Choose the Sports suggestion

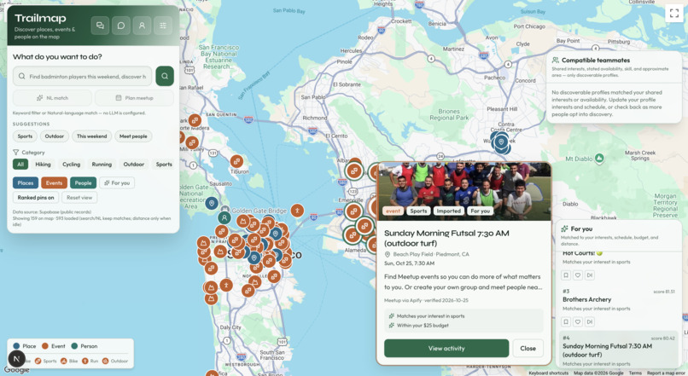25,136
